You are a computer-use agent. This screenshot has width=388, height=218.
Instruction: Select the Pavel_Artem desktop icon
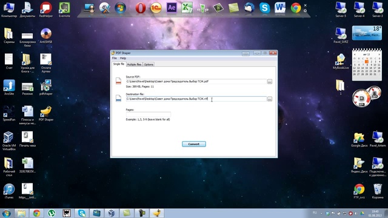[x=378, y=139]
